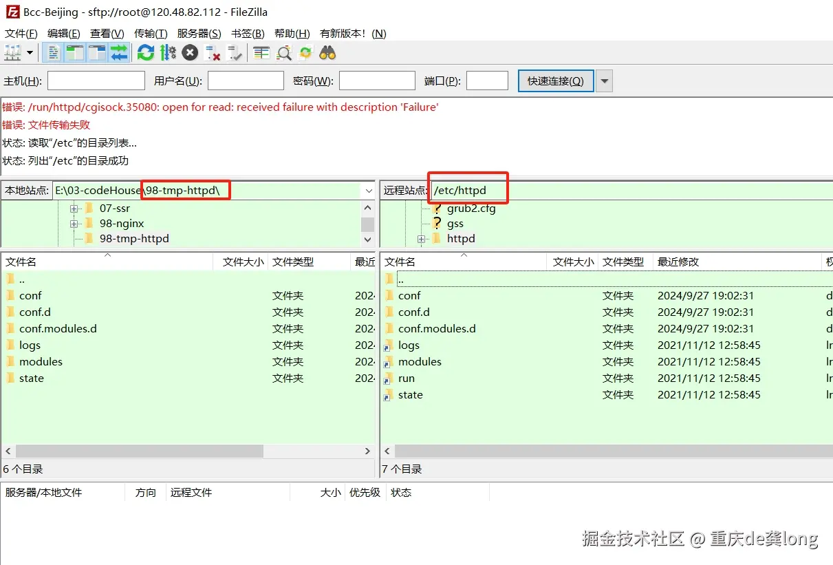This screenshot has height=565, width=833.
Task: Select 98-tmp-httpd in local tree
Action: [x=134, y=238]
